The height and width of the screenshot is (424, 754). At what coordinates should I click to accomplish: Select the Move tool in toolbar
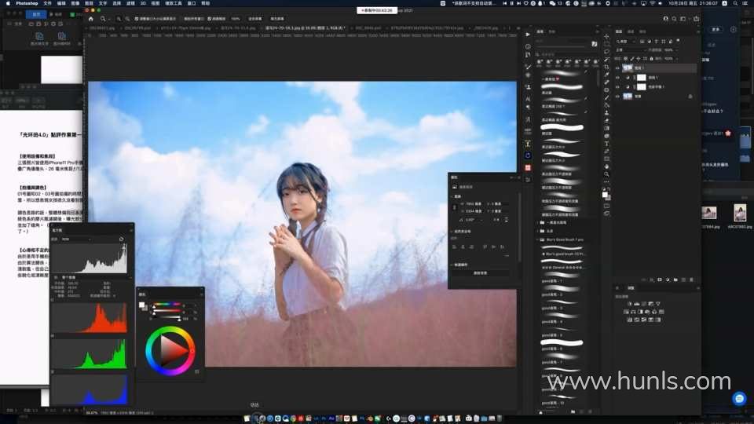(606, 37)
